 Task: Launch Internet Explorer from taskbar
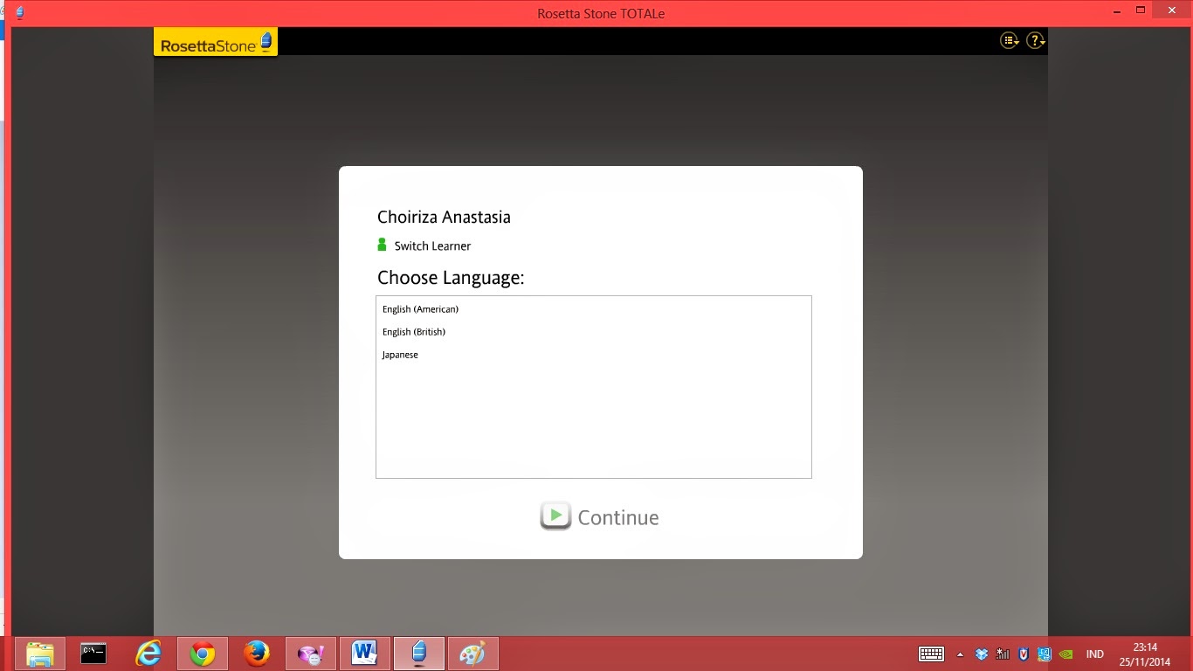click(x=148, y=654)
